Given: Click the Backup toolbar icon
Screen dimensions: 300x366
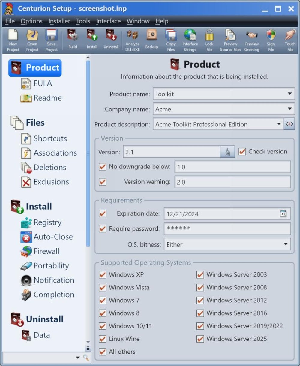Looking at the screenshot, I should pos(151,39).
